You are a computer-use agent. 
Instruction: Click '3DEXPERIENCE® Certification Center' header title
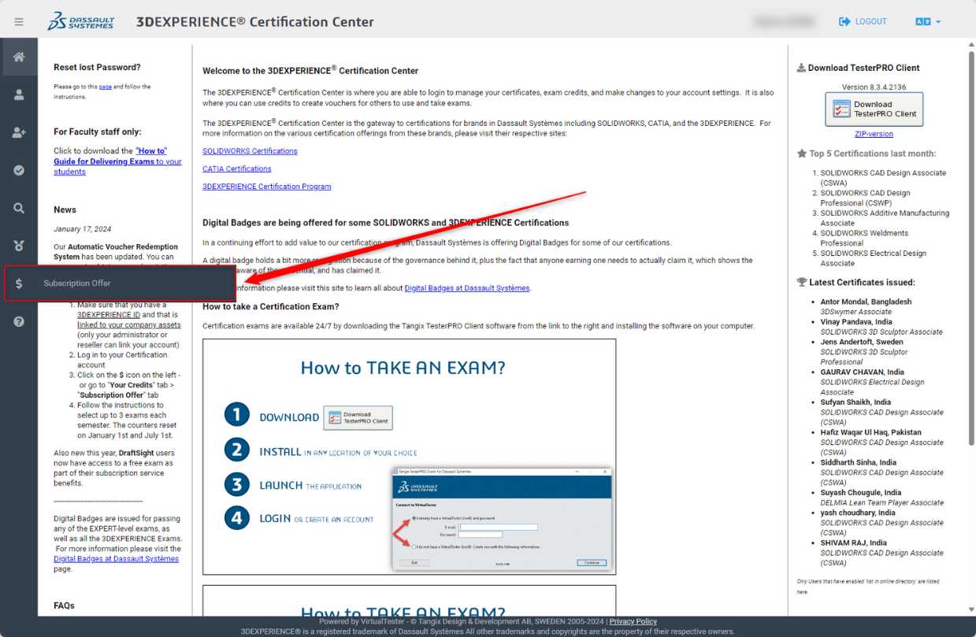[x=255, y=21]
